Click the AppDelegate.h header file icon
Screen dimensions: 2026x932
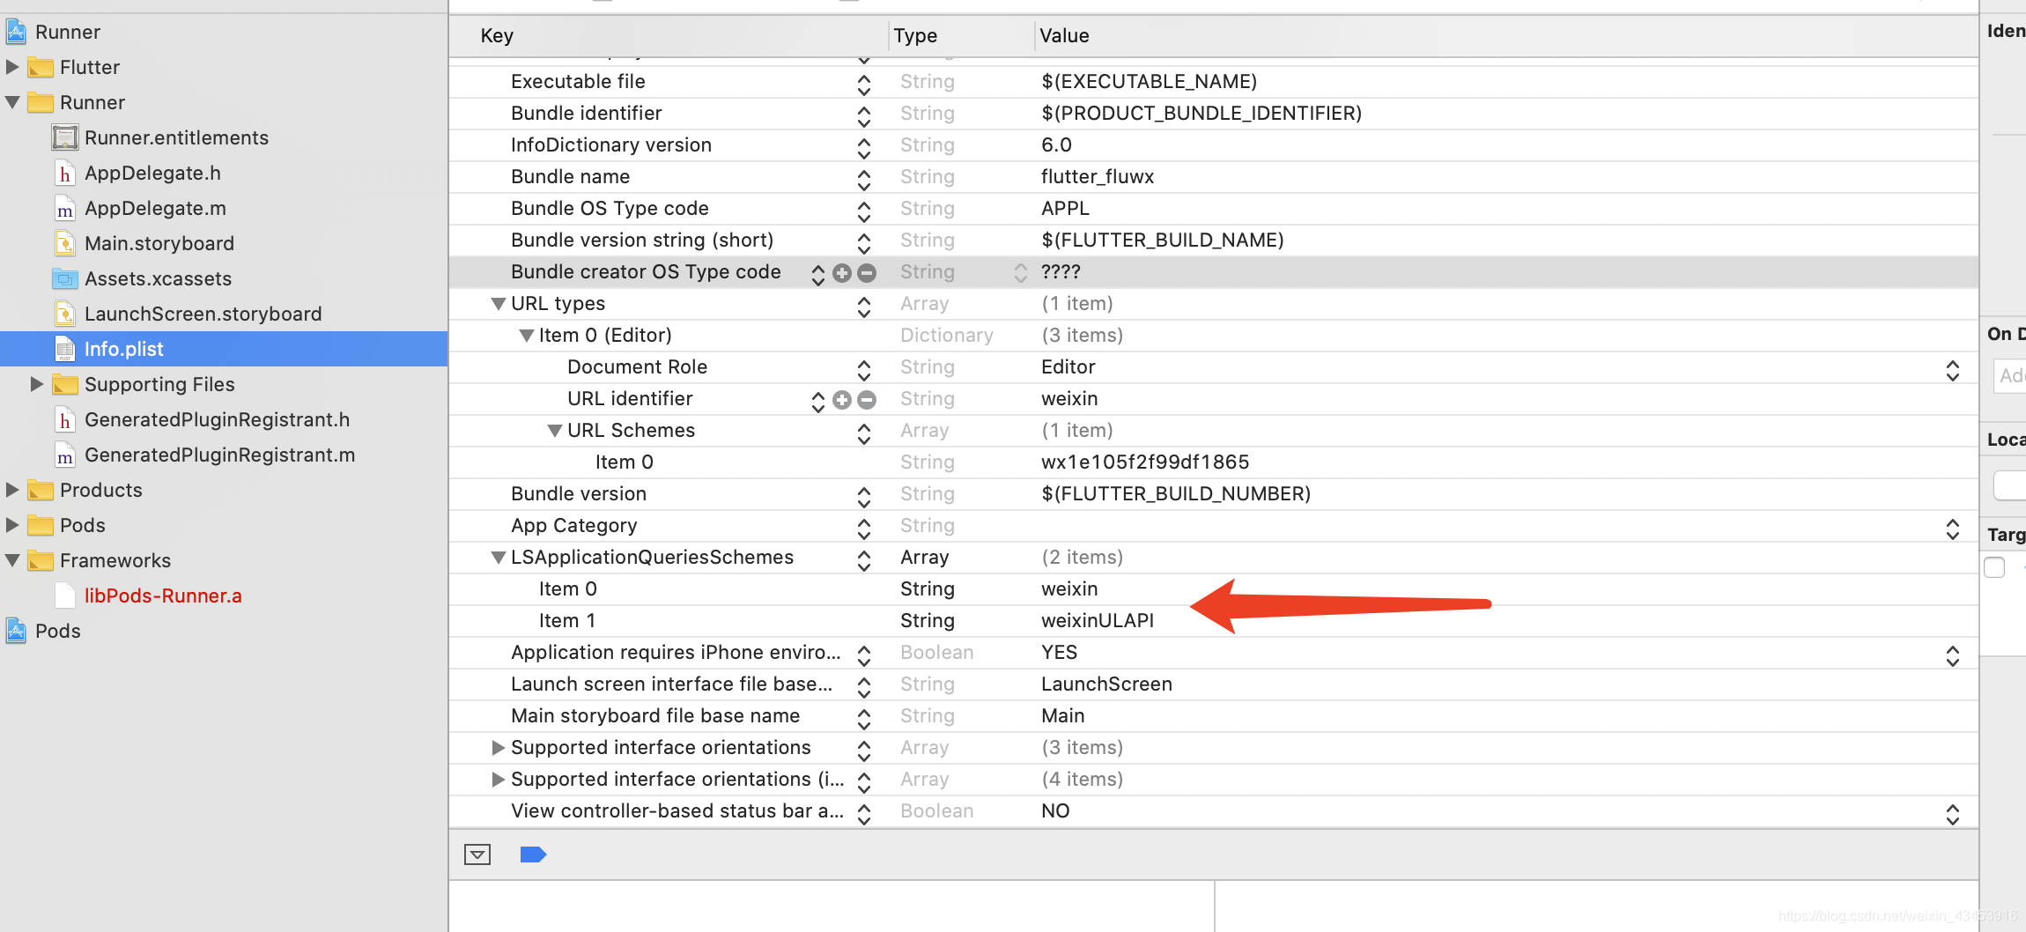65,174
